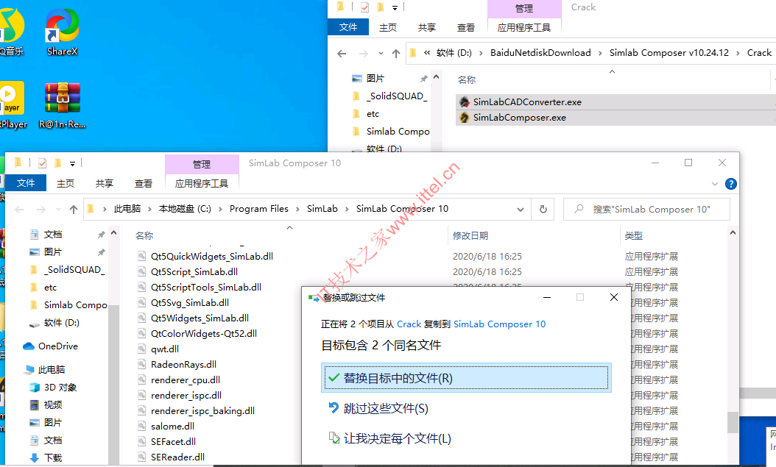Expand the ribbon in SimLab Composer 10 window

click(x=714, y=184)
